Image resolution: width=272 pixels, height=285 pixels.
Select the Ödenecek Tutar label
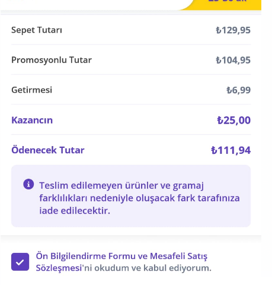click(48, 150)
